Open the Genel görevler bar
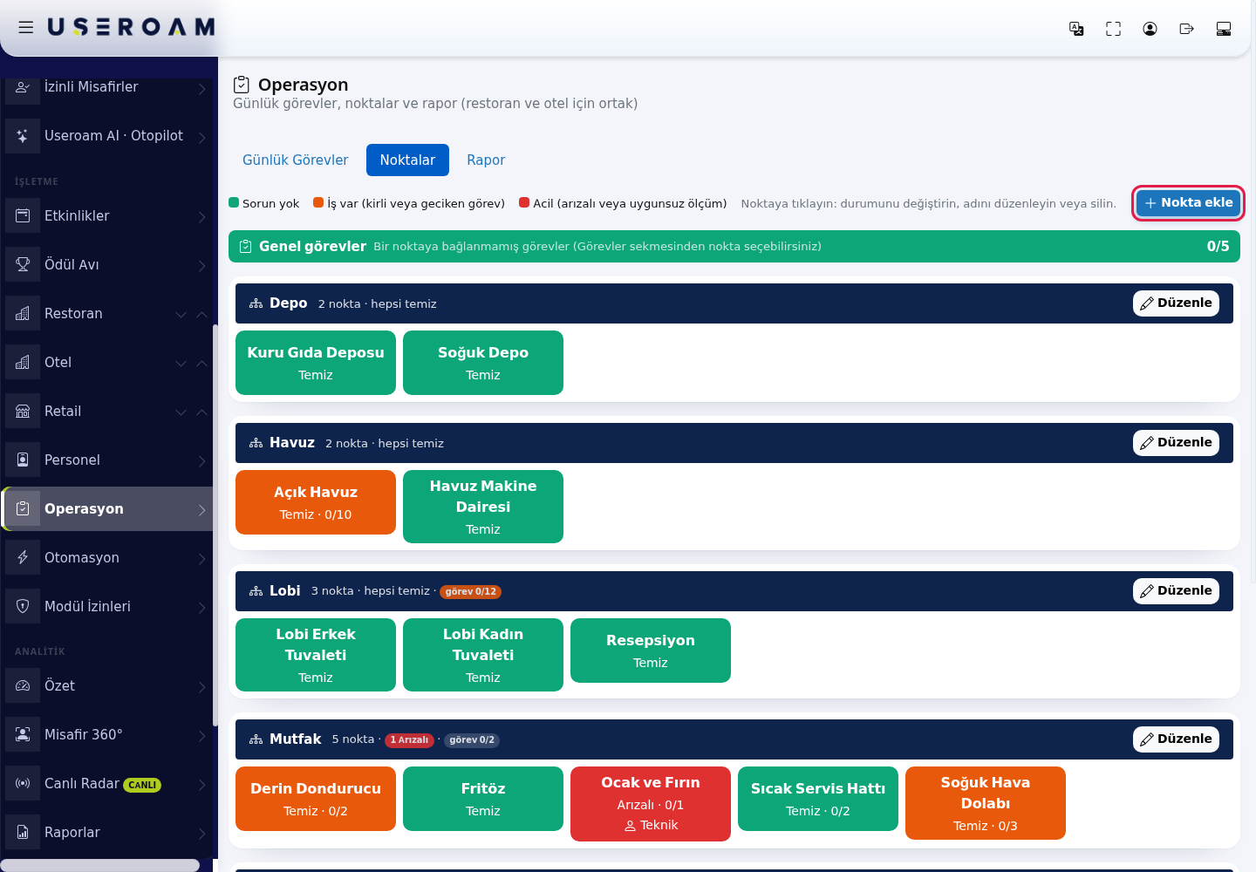Image resolution: width=1256 pixels, height=872 pixels. pyautogui.click(x=734, y=247)
